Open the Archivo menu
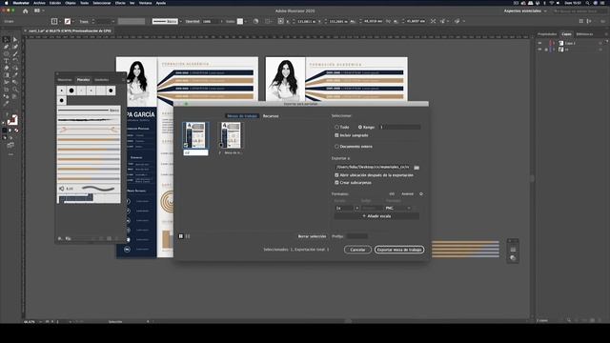The image size is (610, 343). point(39,3)
